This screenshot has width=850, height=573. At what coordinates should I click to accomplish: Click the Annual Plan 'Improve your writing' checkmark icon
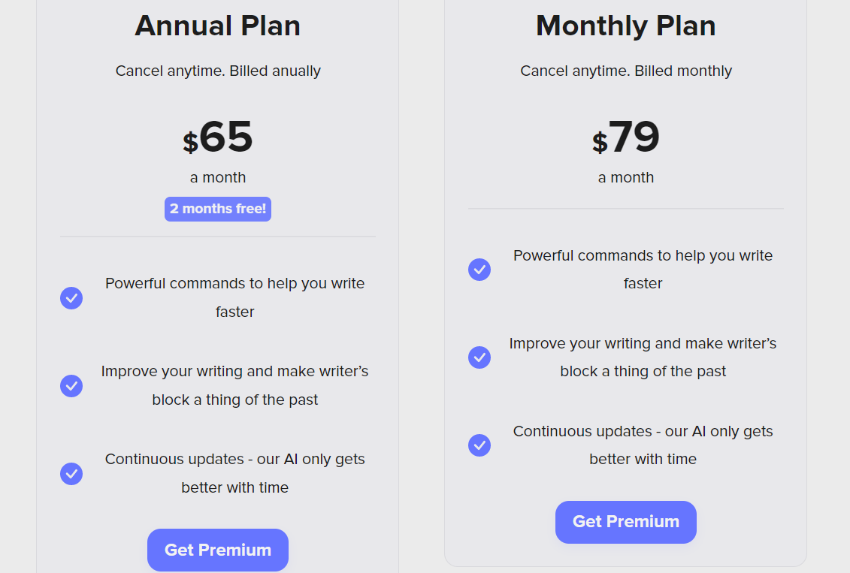tap(71, 386)
